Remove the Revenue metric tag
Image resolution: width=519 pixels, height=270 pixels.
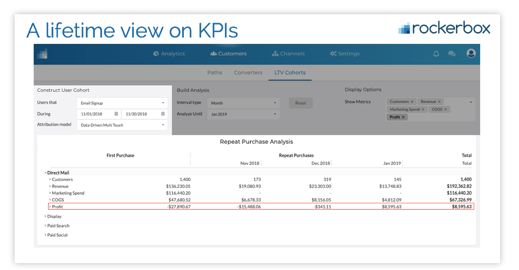point(439,102)
